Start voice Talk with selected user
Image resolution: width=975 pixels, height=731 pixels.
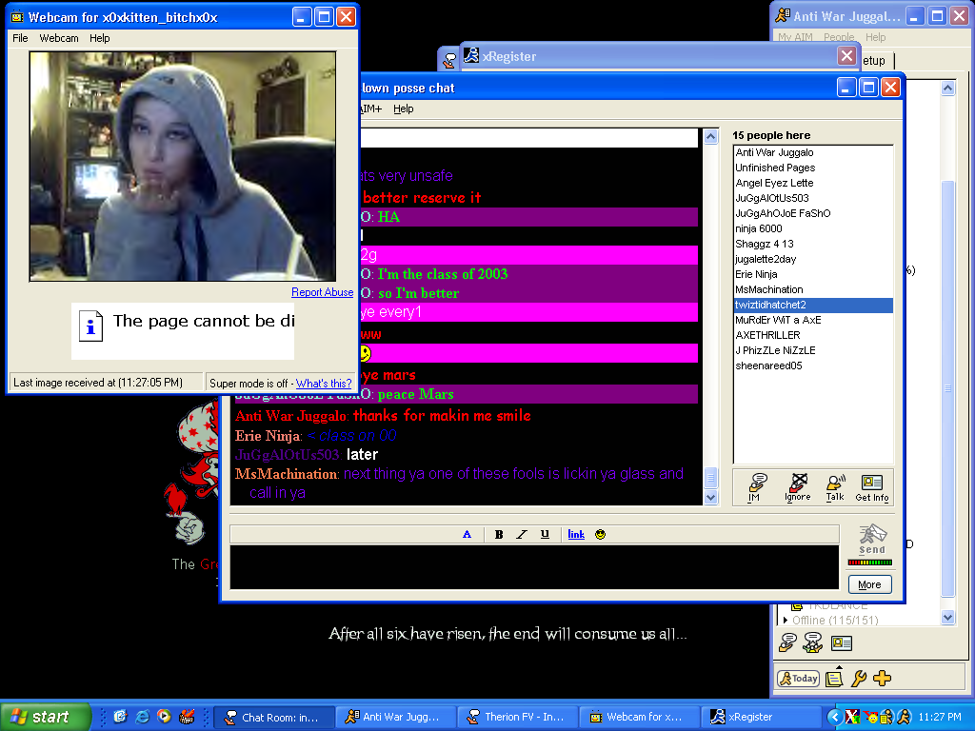click(x=835, y=486)
